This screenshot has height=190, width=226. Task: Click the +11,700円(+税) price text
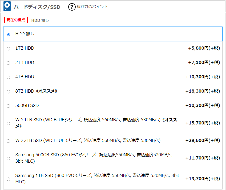203,158
